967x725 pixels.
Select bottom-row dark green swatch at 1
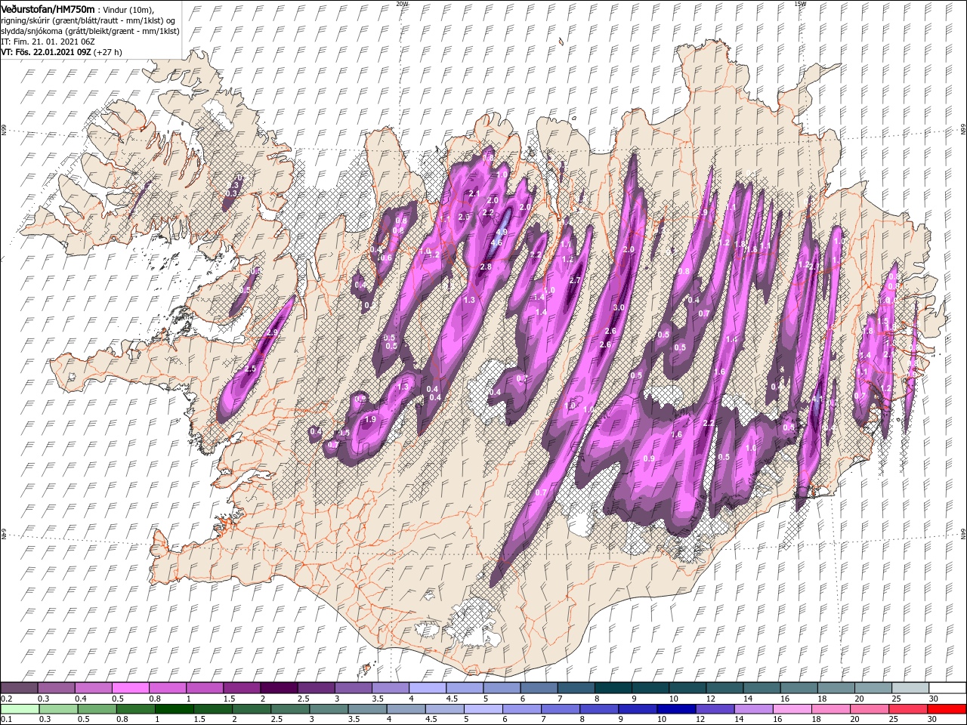175,709
